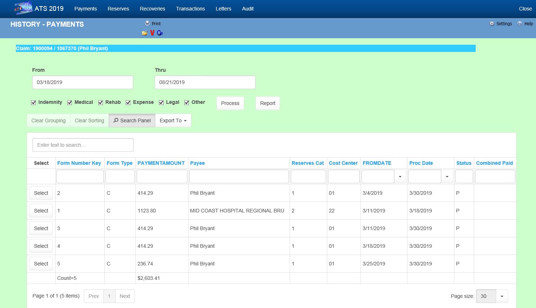Toggle the Medical checkbox
Screen dimensions: 536x308
70,102
